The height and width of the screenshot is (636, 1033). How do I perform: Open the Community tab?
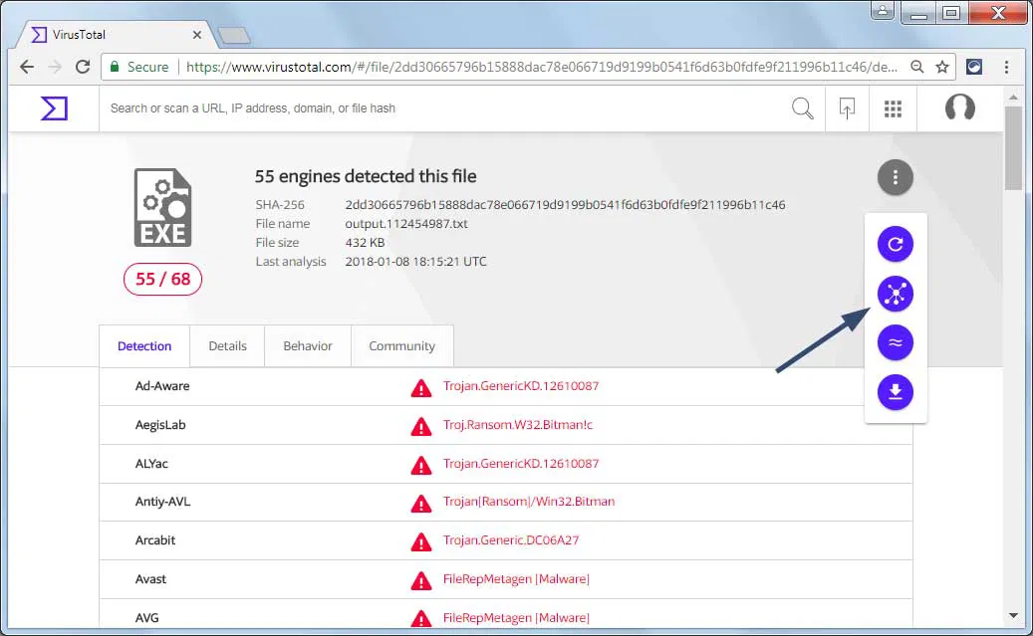(401, 345)
